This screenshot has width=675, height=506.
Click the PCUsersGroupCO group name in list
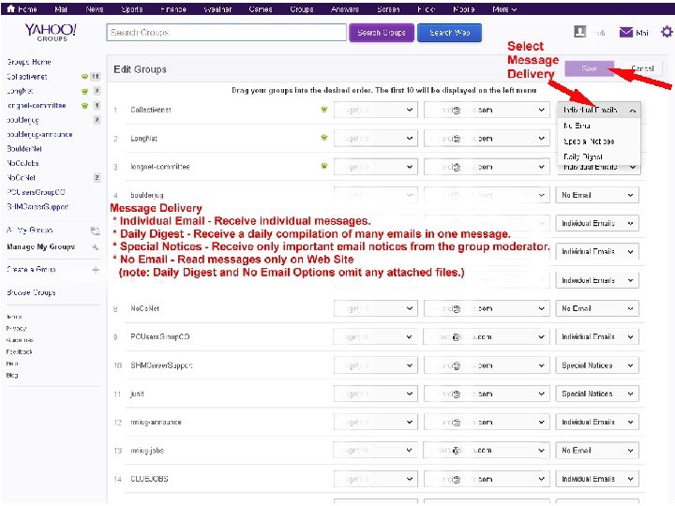[x=160, y=337]
